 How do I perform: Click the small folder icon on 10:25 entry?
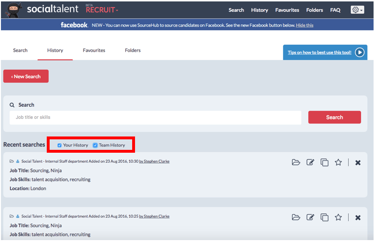click(x=11, y=216)
